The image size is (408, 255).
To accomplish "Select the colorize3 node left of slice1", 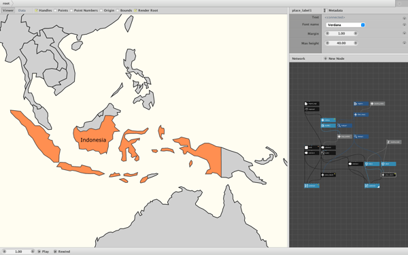I will [x=356, y=164].
